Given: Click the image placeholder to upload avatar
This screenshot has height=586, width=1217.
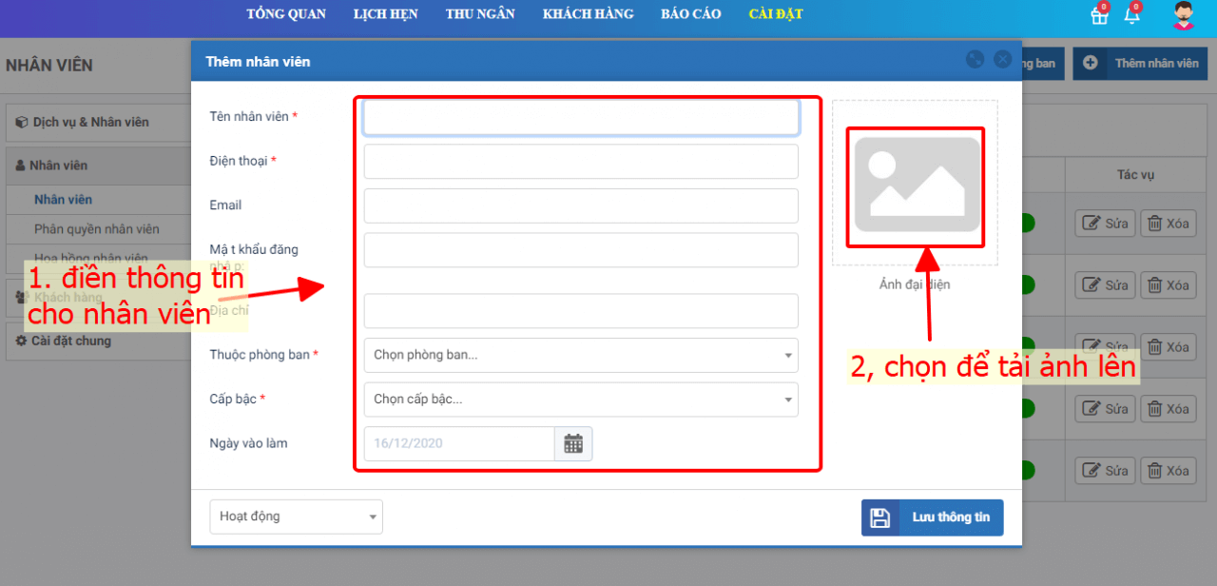Looking at the screenshot, I should click(x=917, y=184).
